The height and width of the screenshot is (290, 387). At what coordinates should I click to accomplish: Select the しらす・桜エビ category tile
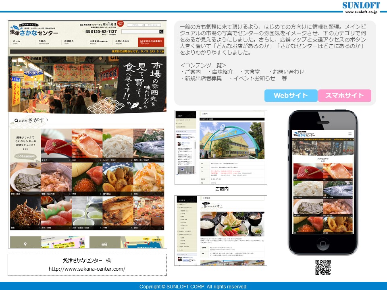click(118, 145)
